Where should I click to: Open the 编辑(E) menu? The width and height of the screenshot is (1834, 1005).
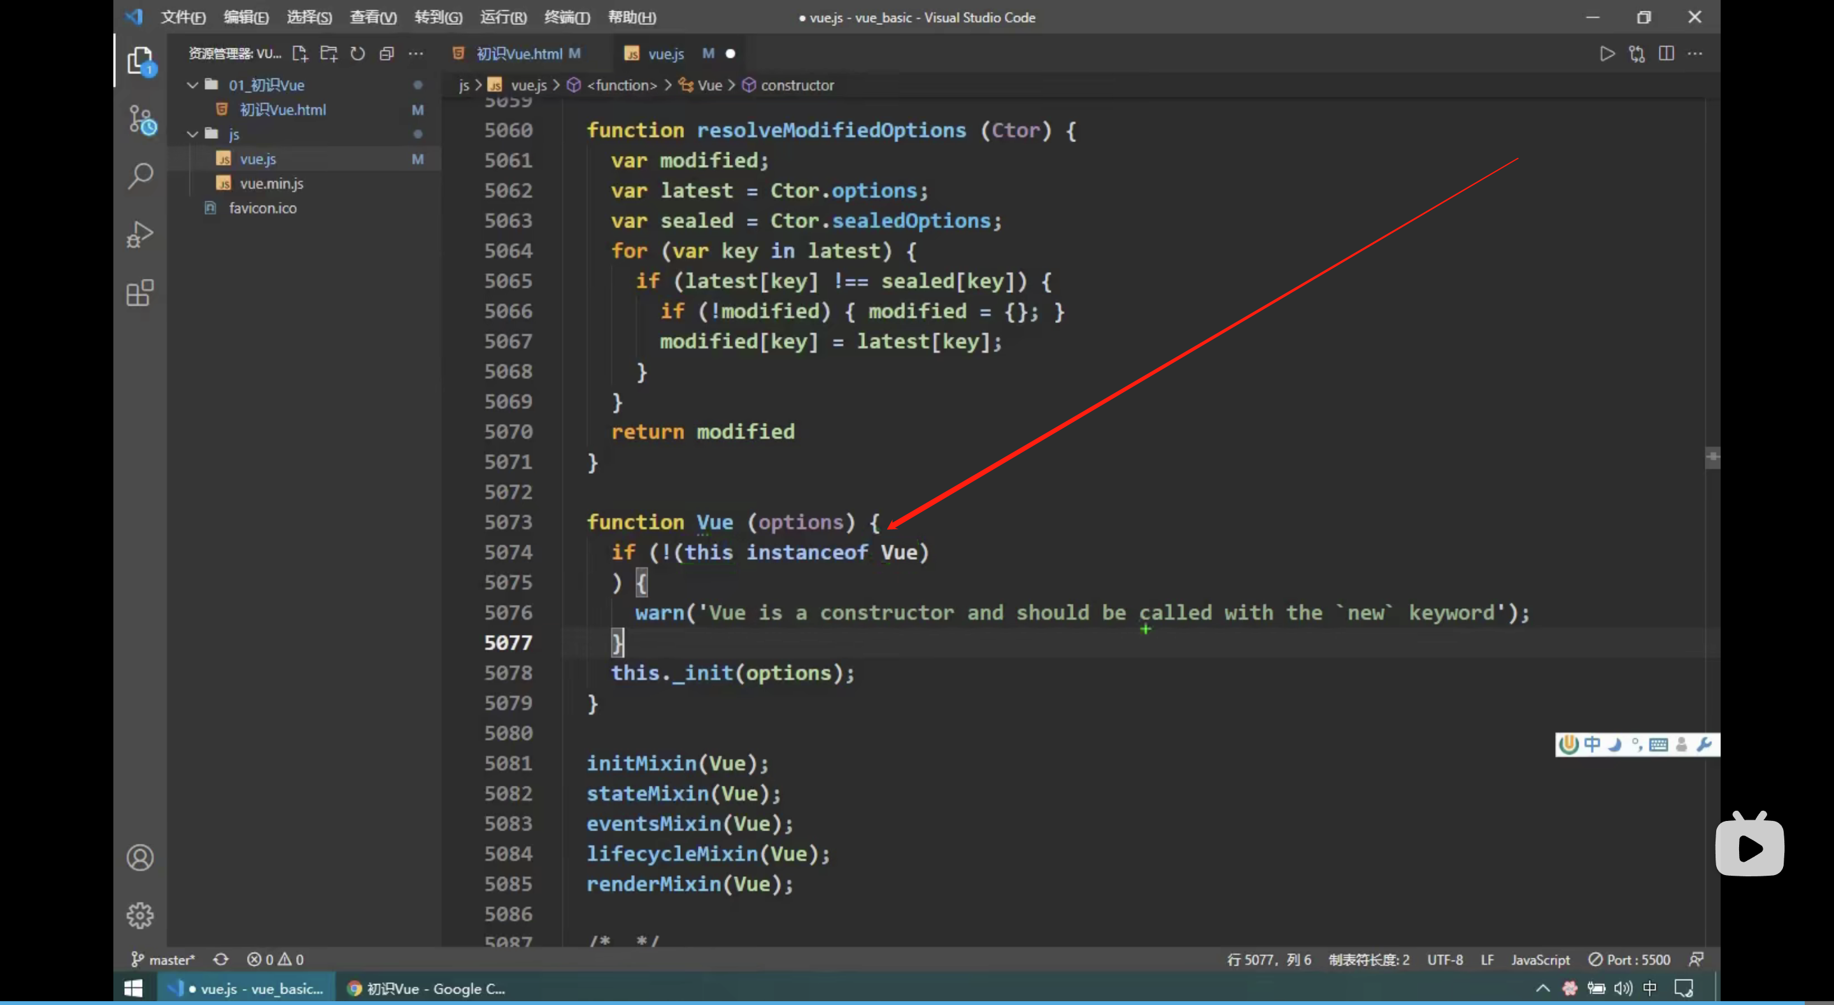(x=246, y=17)
